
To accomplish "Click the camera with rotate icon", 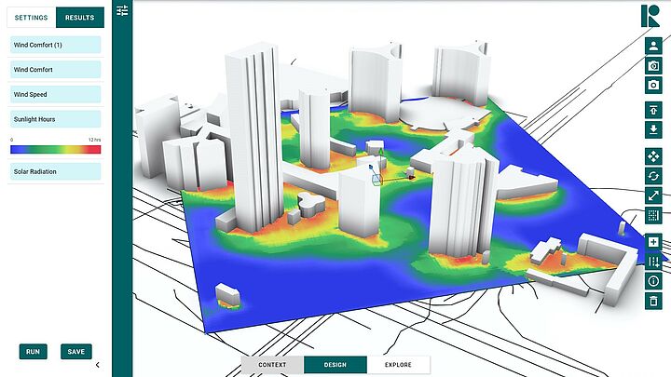I will 653,65.
